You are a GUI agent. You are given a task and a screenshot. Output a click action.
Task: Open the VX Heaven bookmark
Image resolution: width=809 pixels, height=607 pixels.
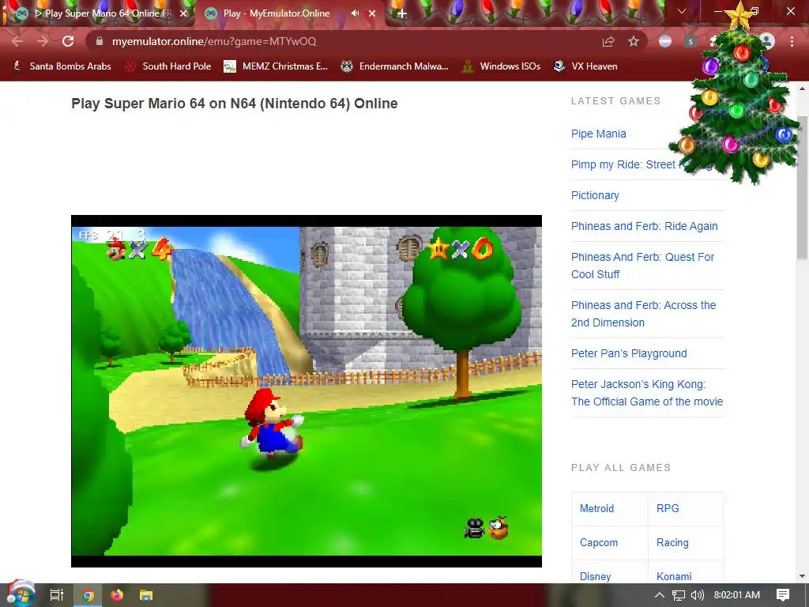point(585,66)
